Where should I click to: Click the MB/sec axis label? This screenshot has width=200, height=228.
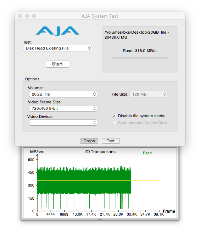[x=37, y=152]
